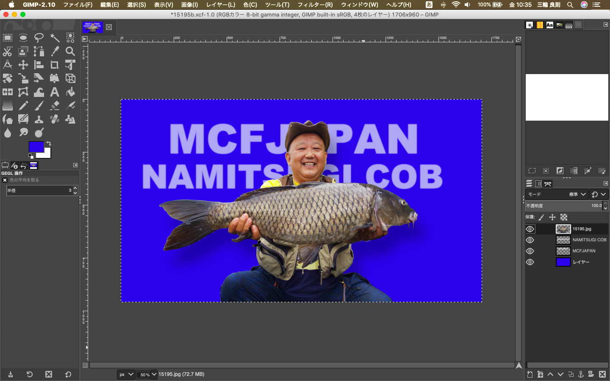Select the Text tool
This screenshot has height=381, width=610.
(55, 92)
